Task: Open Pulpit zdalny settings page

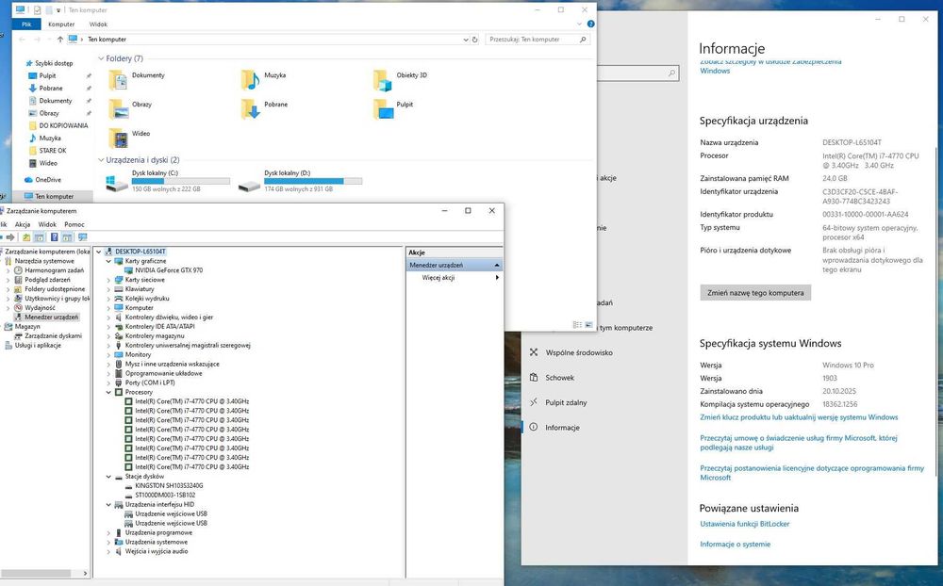Action: click(566, 402)
